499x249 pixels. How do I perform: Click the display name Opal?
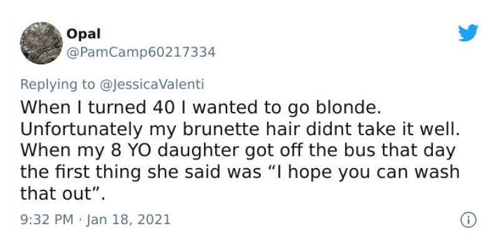point(84,34)
